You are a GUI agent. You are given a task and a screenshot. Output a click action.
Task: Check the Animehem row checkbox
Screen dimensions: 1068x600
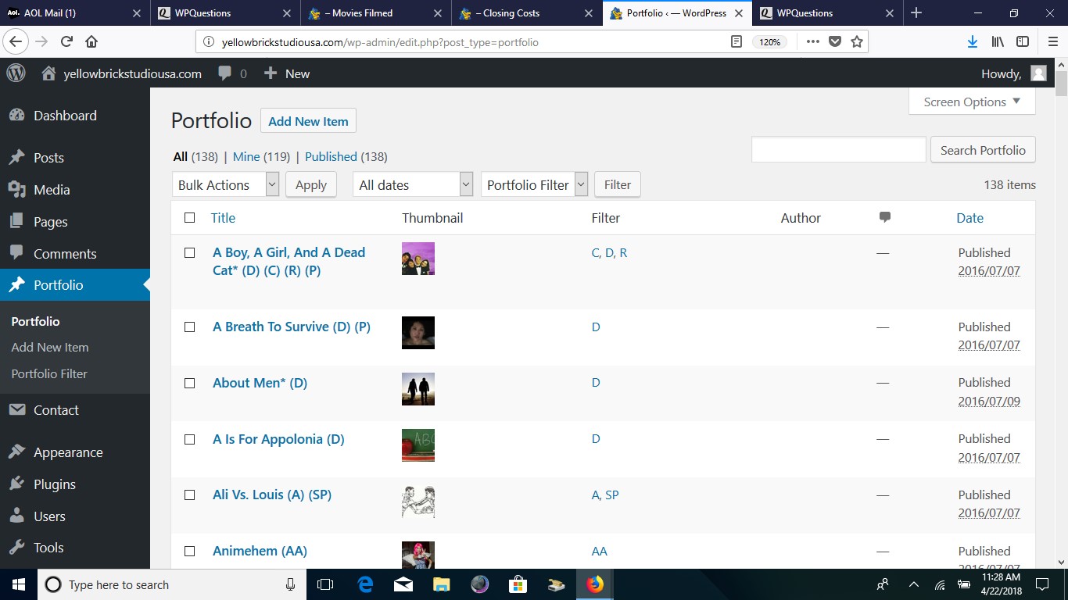(189, 551)
